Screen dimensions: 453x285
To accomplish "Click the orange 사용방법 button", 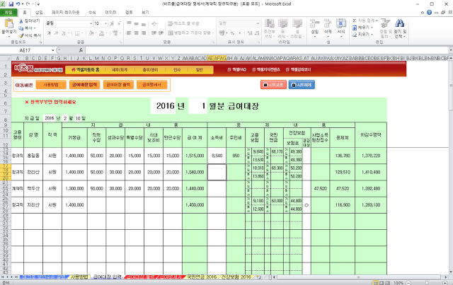I will 51,85.
